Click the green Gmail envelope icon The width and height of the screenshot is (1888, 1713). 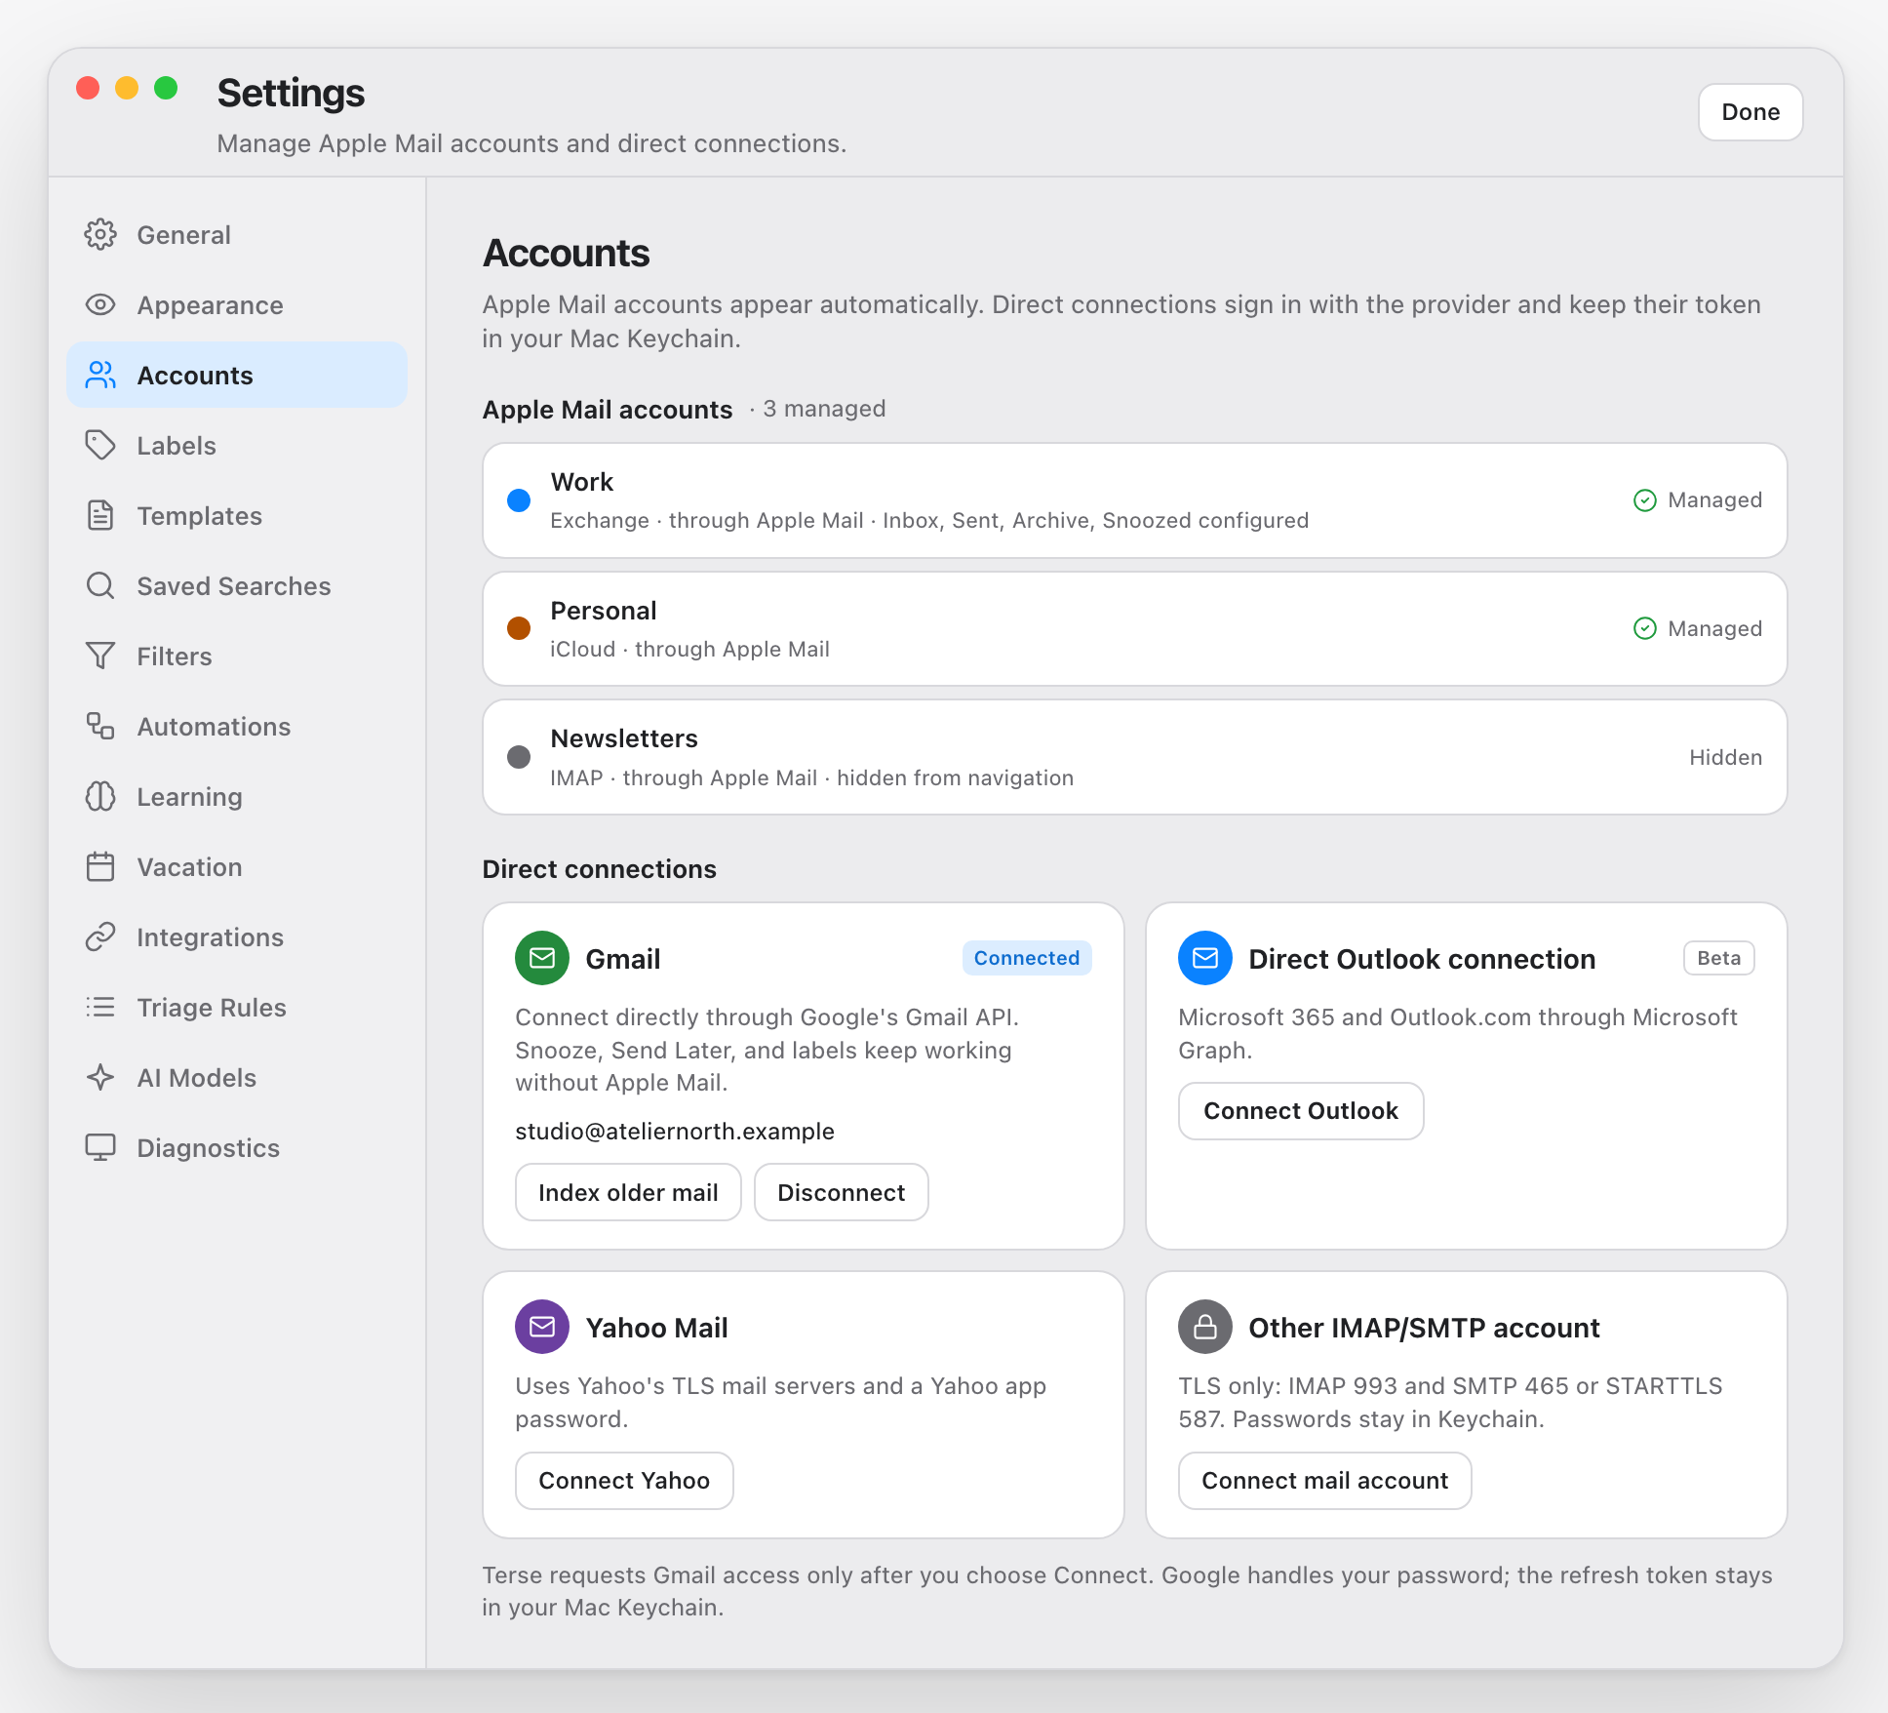coord(542,959)
